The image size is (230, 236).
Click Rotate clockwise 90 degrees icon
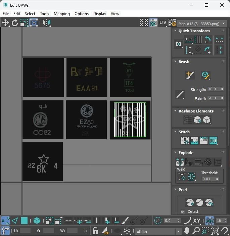(208, 50)
